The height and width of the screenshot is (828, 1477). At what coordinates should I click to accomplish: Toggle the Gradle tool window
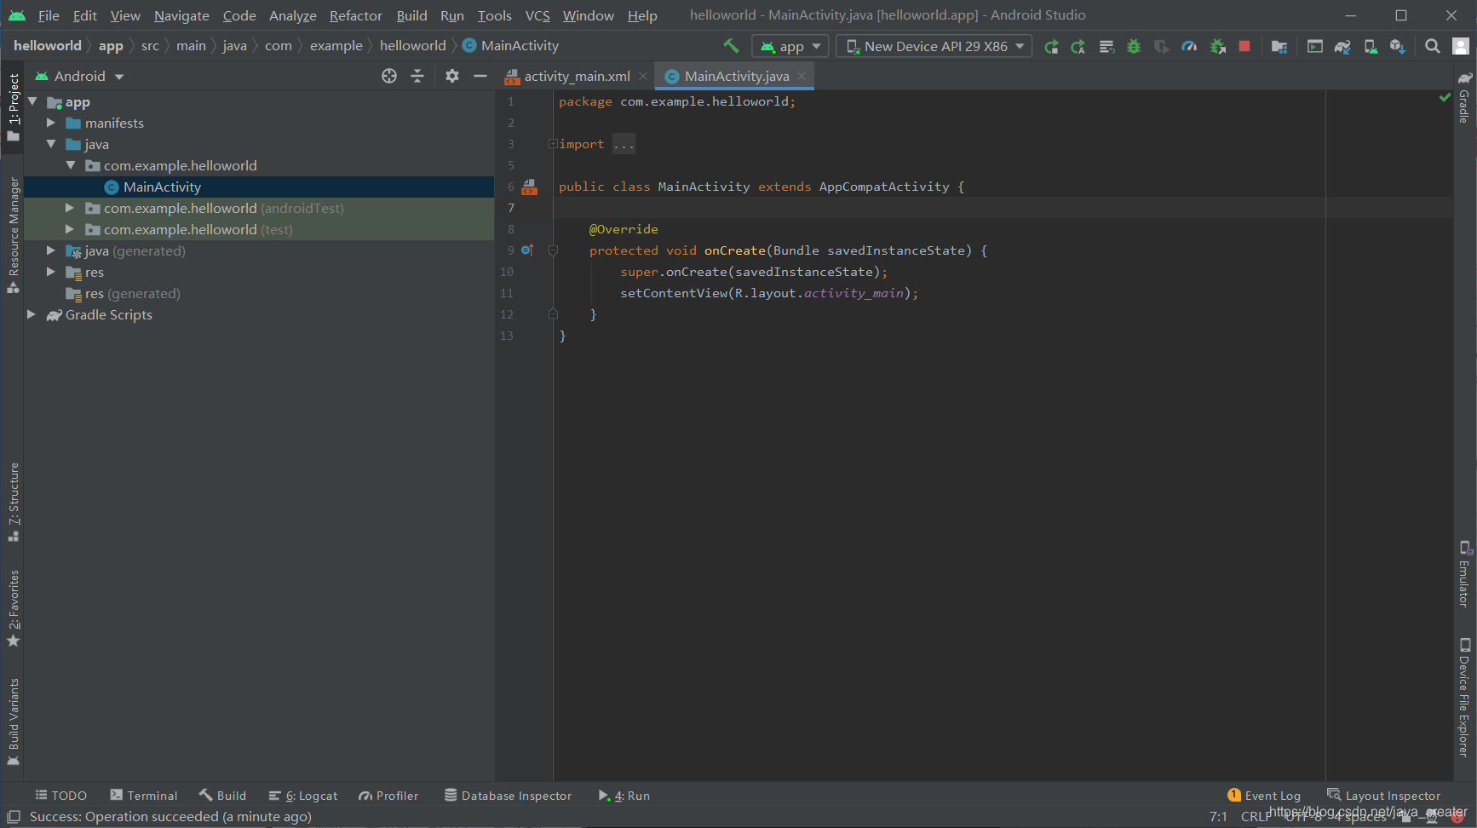[1464, 100]
